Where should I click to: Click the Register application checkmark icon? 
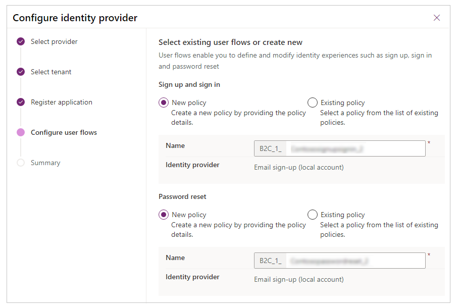click(21, 102)
